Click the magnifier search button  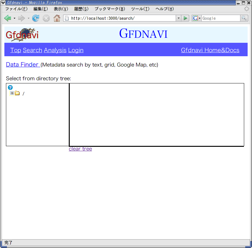[244, 18]
